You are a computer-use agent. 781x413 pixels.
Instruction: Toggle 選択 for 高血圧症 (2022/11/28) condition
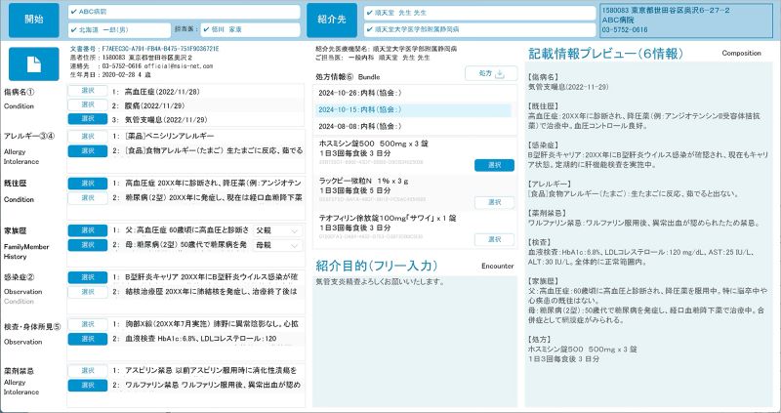coord(87,90)
